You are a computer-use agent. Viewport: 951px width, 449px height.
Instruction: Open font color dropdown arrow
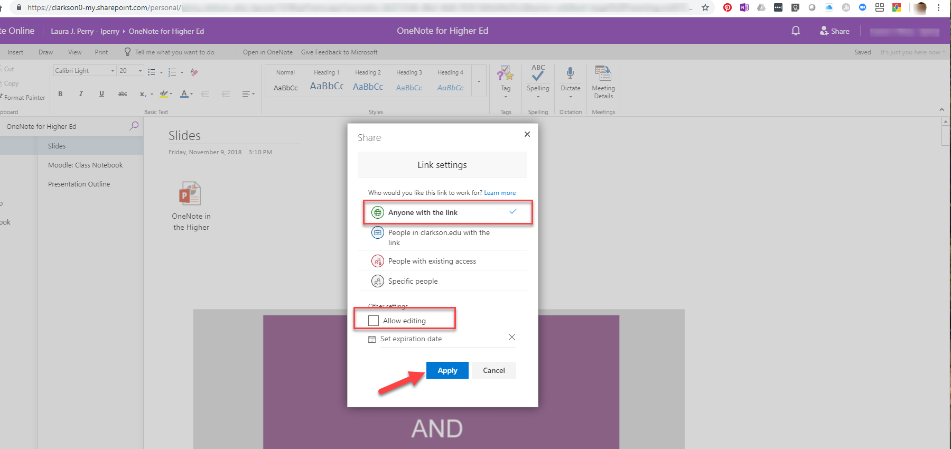tap(191, 94)
